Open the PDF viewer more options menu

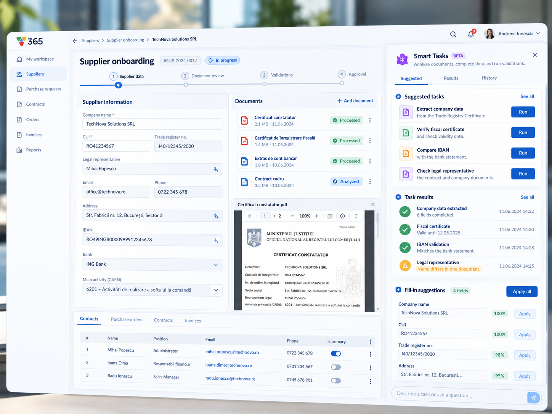coord(356,216)
